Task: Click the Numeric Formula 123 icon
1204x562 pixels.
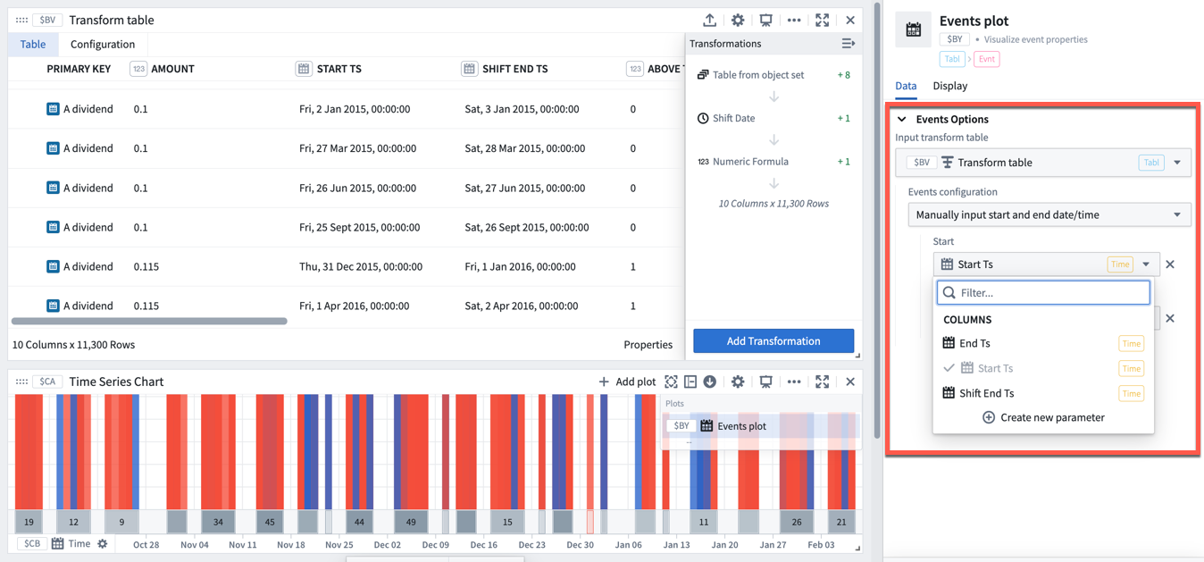Action: pyautogui.click(x=703, y=162)
